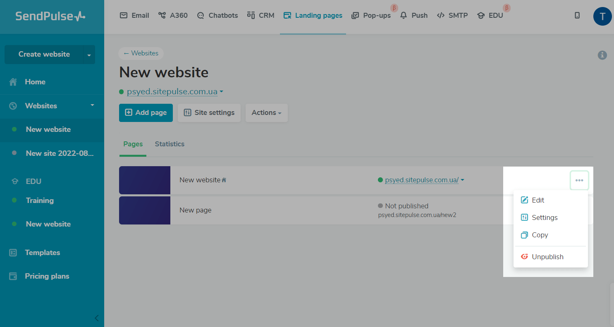The image size is (614, 327).
Task: Choose Edit from the page menu
Action: 551,200
